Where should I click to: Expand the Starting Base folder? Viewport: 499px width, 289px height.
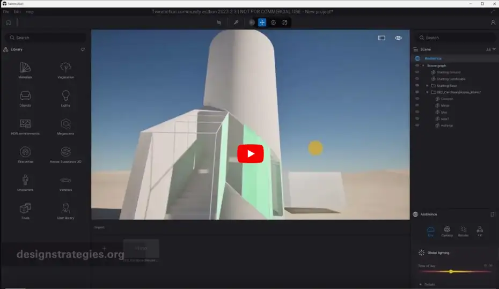click(x=428, y=86)
